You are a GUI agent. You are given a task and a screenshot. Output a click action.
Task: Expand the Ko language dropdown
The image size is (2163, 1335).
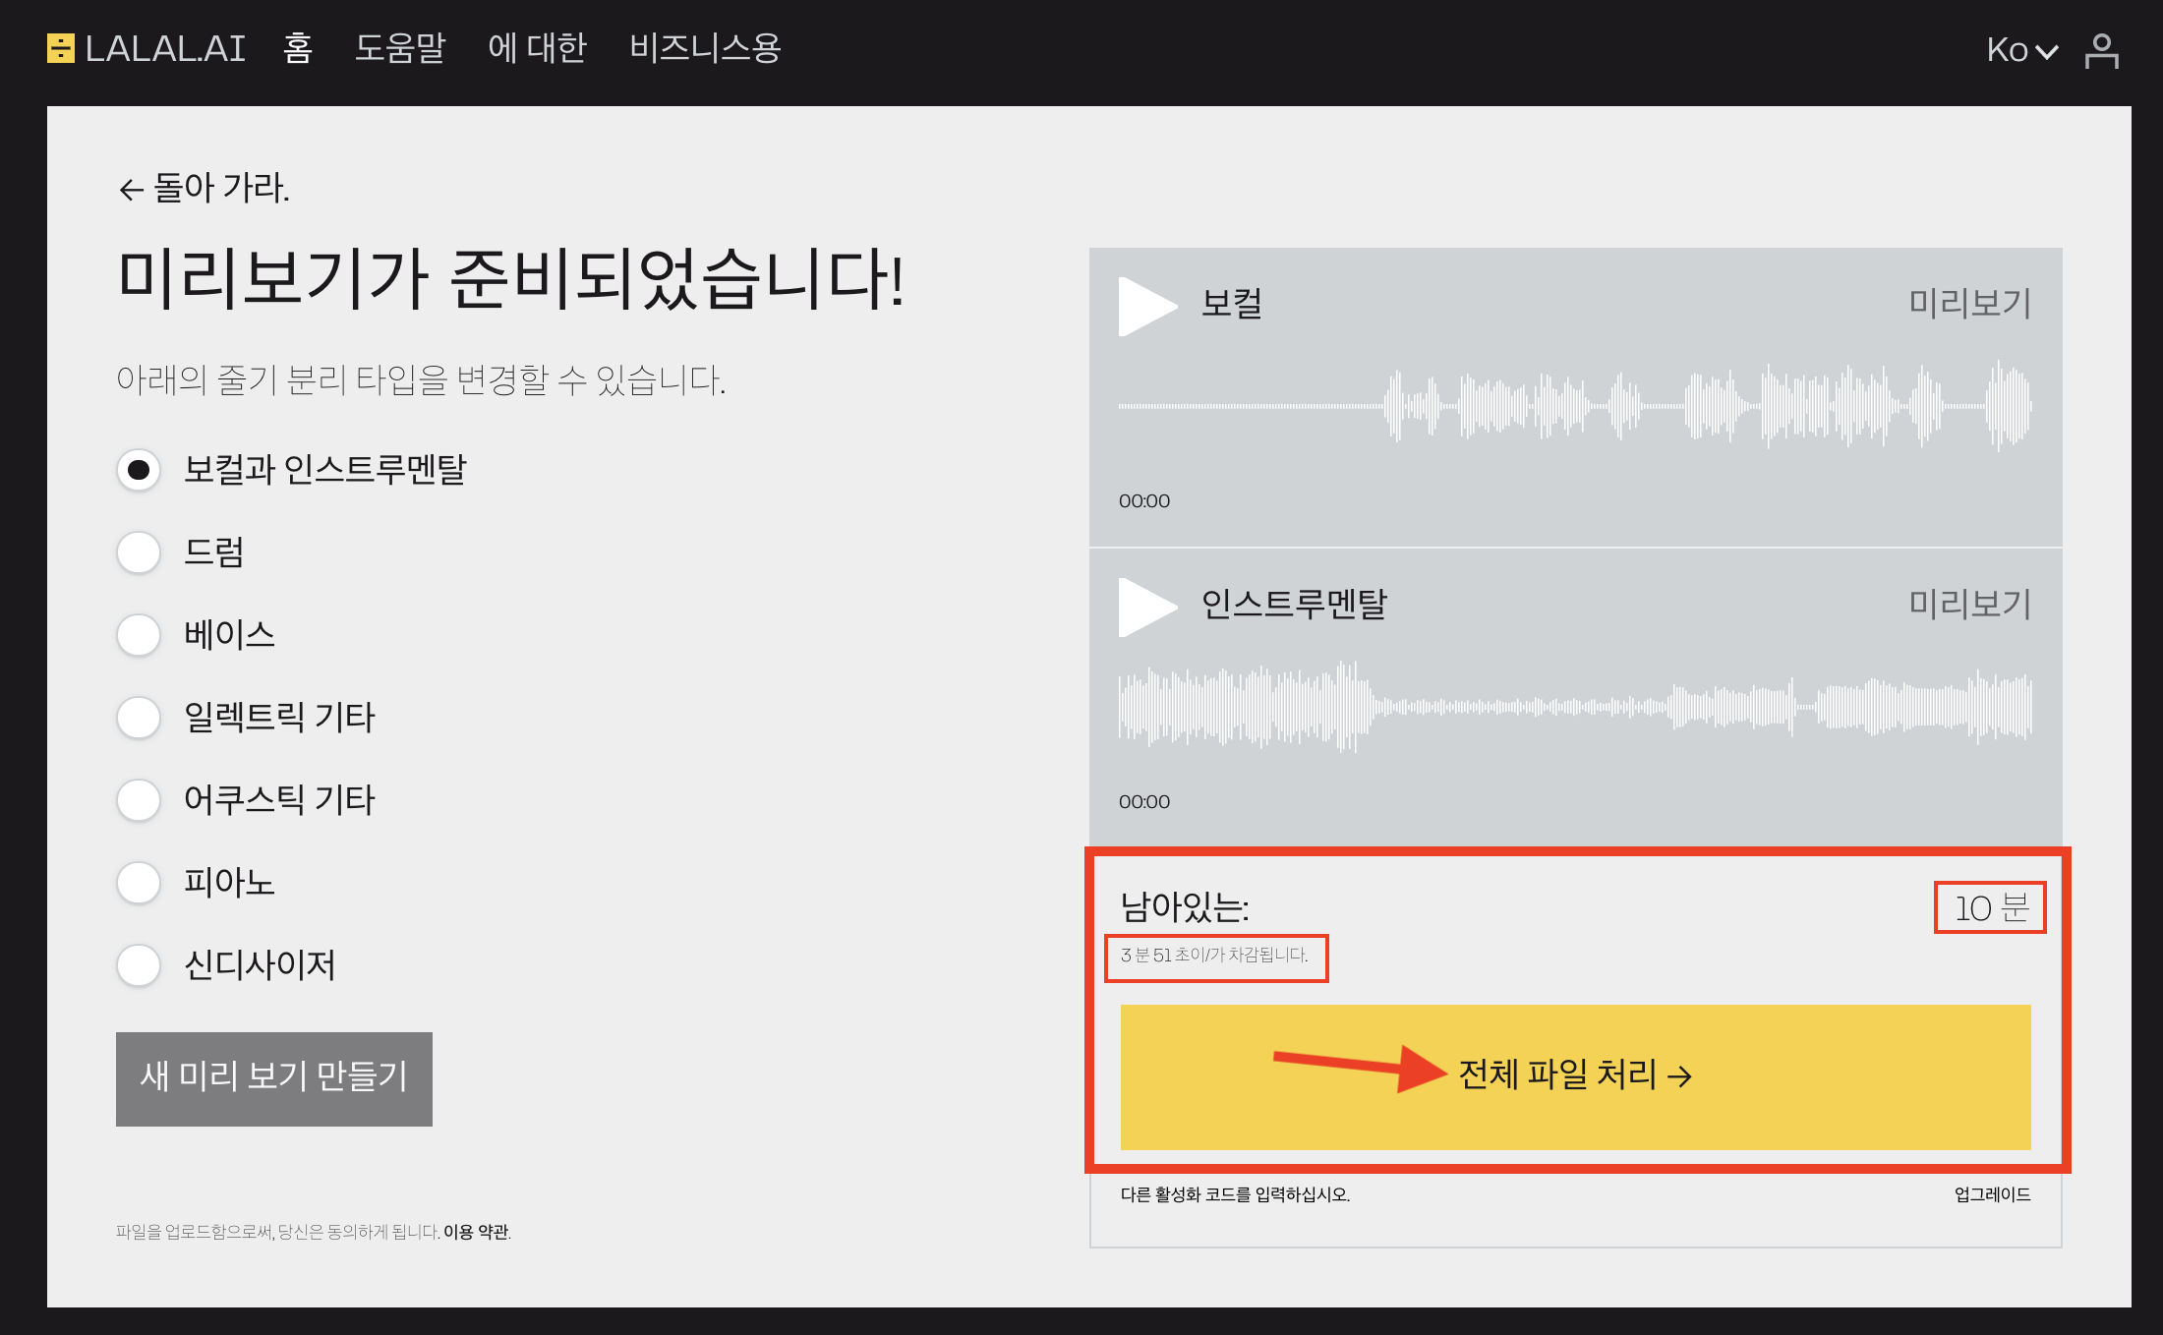(x=2021, y=50)
